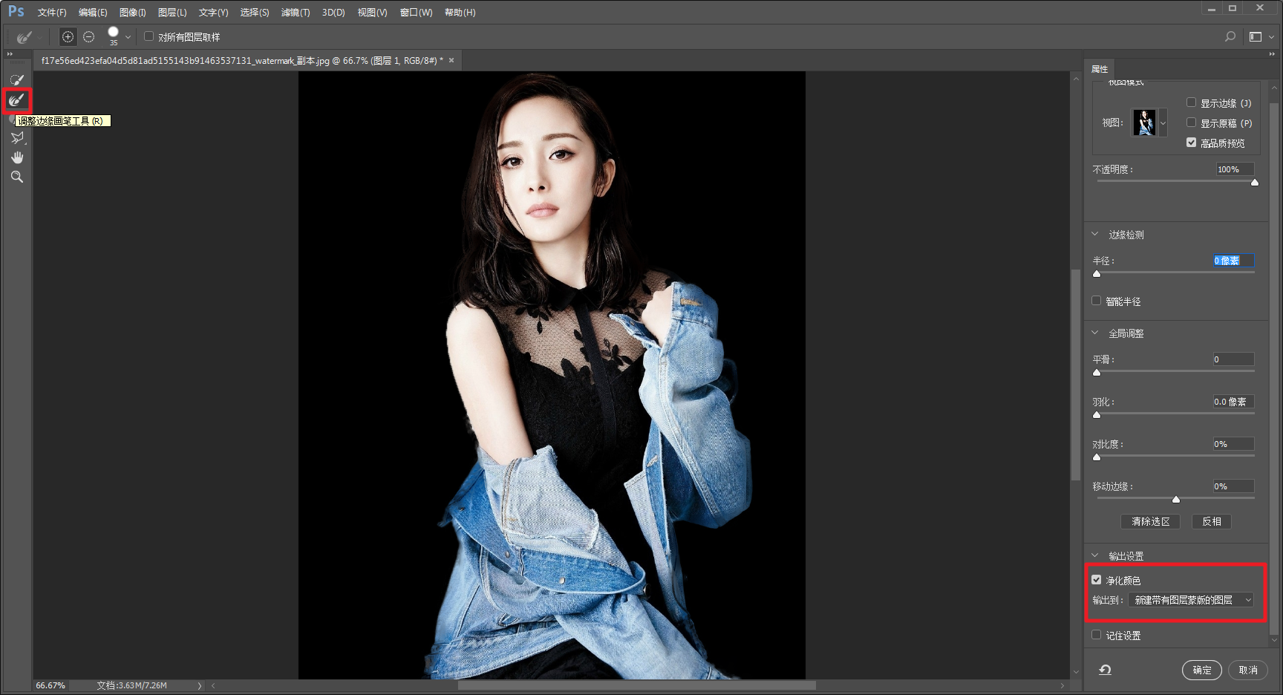This screenshot has height=695, width=1283.
Task: Open the 视图(V) menu
Action: coord(372,13)
